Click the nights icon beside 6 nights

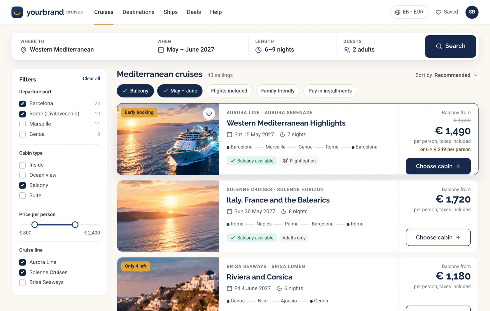279,289
